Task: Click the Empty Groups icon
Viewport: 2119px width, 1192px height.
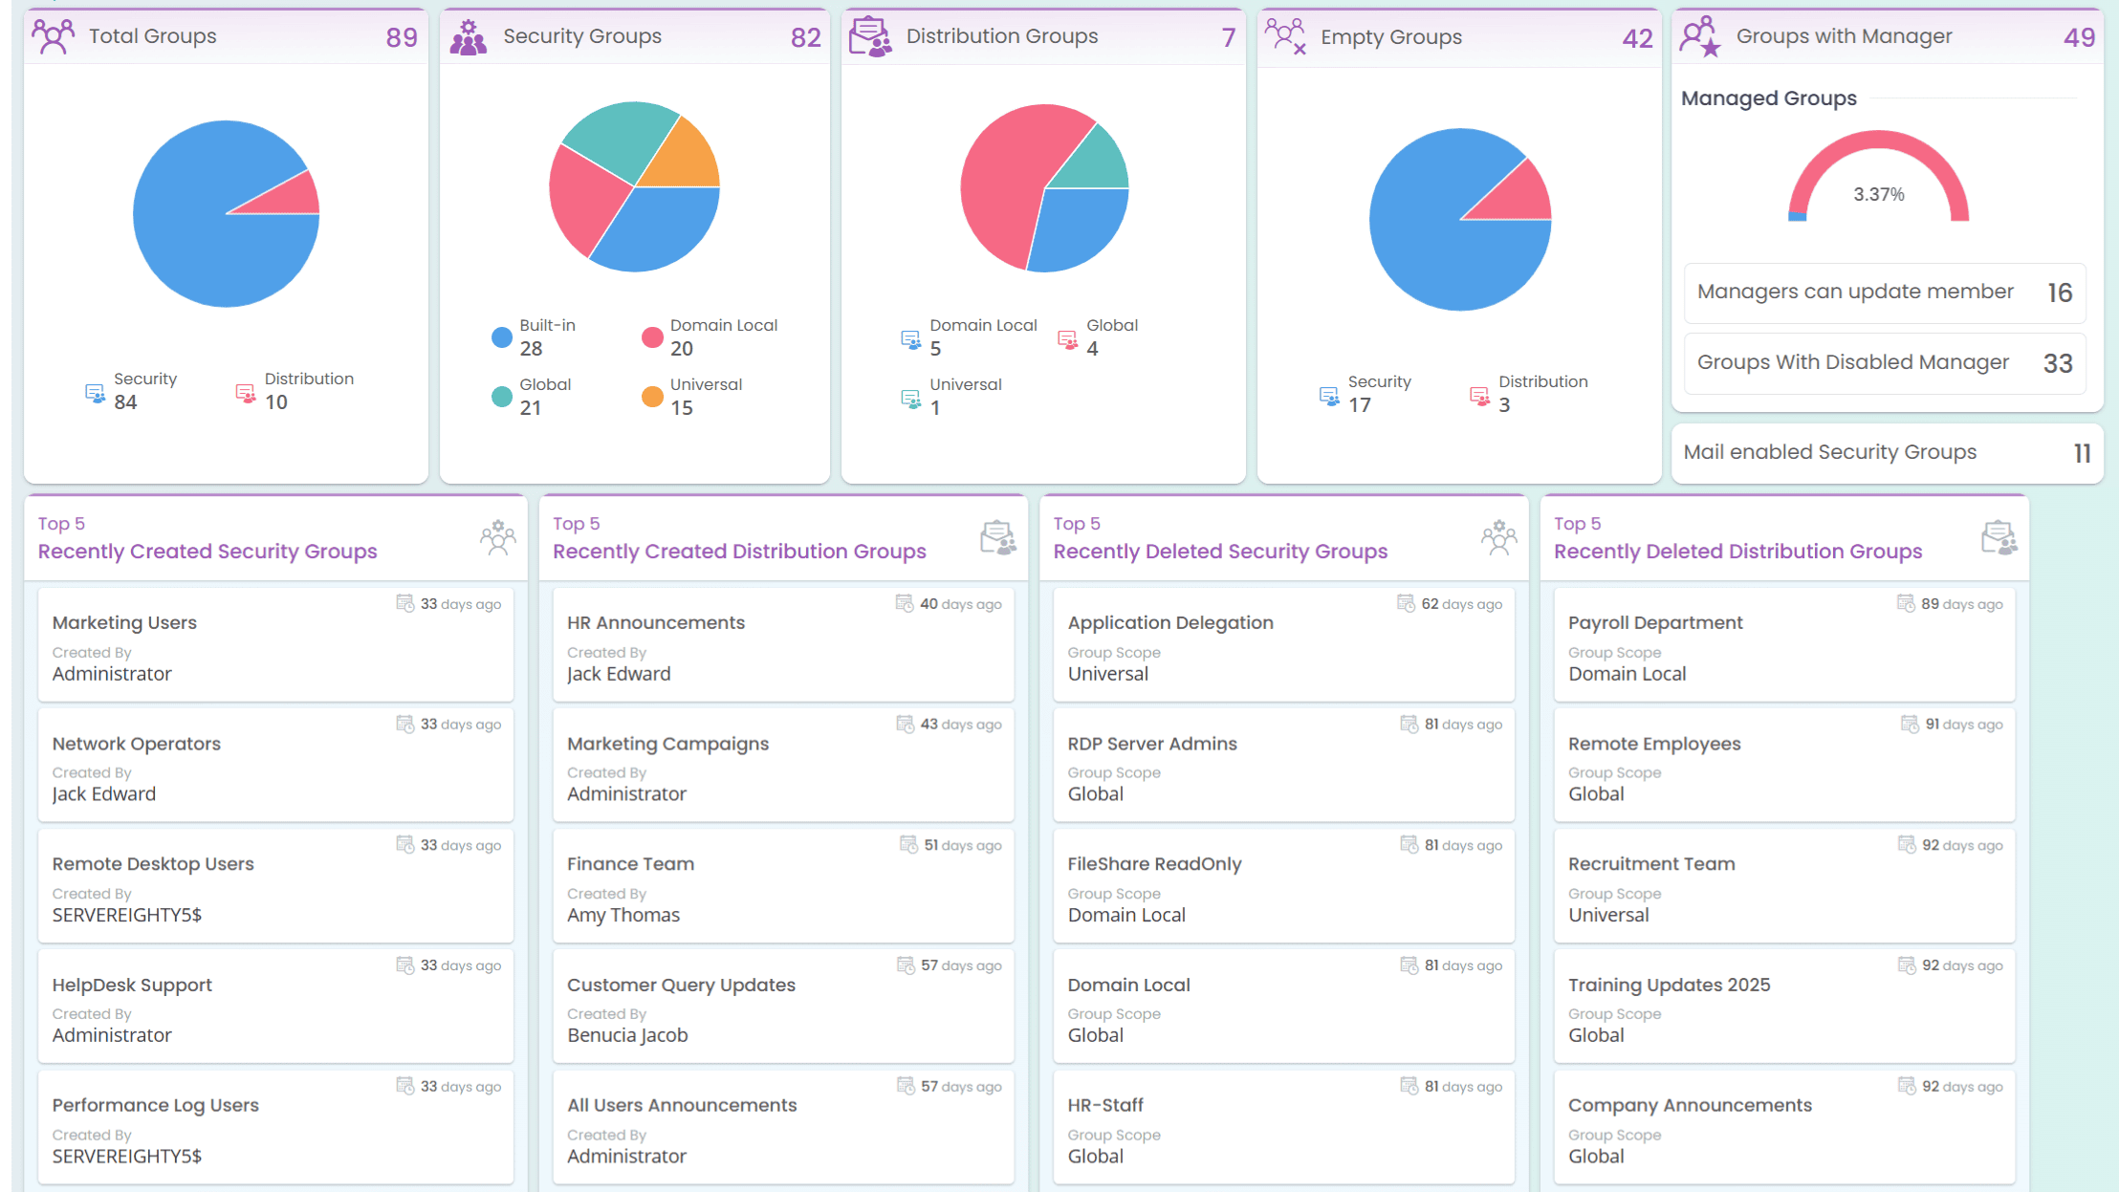Action: (1285, 36)
